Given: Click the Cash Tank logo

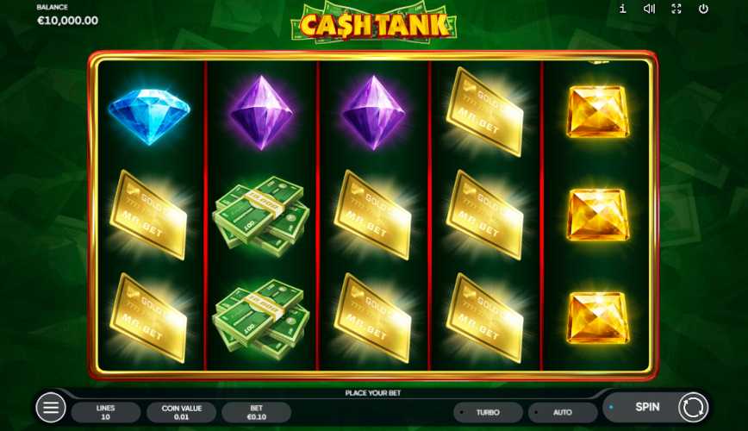Looking at the screenshot, I should click(x=374, y=24).
